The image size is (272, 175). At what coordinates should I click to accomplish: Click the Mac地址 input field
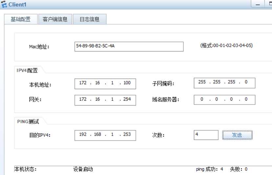129,47
